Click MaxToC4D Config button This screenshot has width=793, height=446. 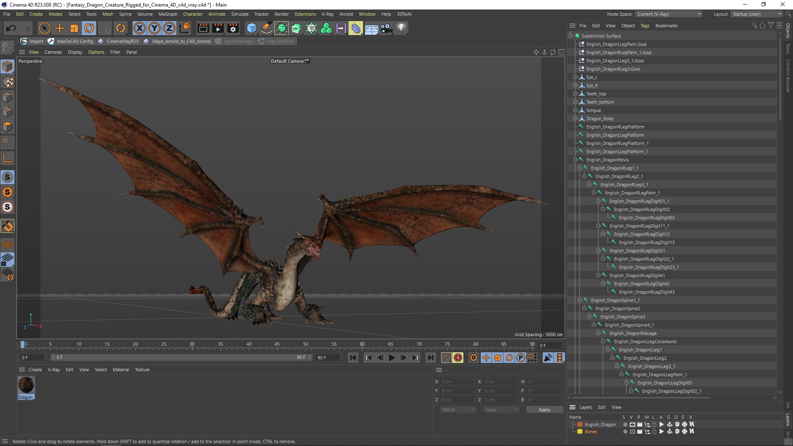click(x=71, y=41)
